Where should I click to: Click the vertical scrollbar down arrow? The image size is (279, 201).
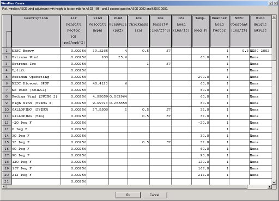(x=274, y=182)
